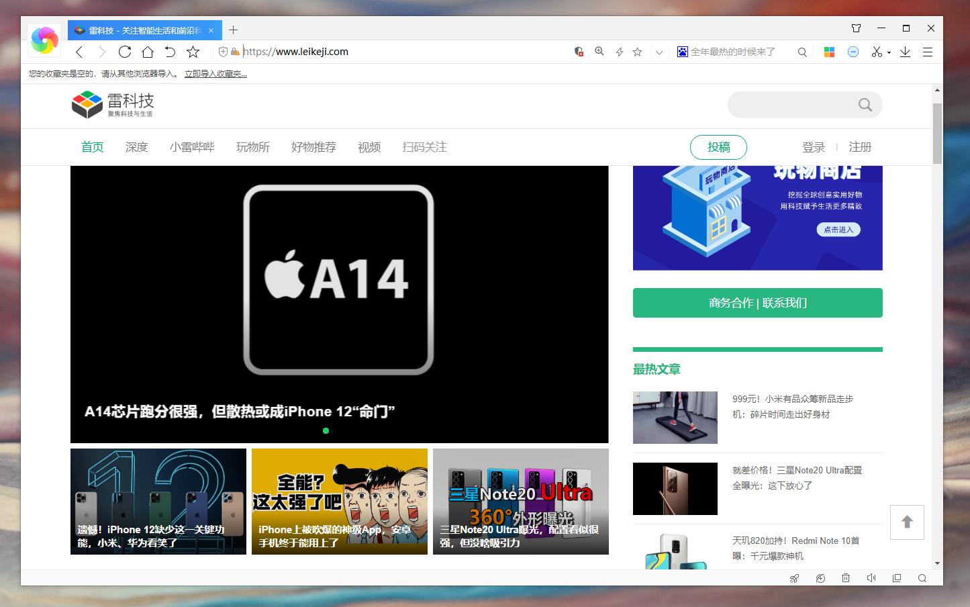
Task: Toggle bookmark star in the address bar
Action: point(638,52)
